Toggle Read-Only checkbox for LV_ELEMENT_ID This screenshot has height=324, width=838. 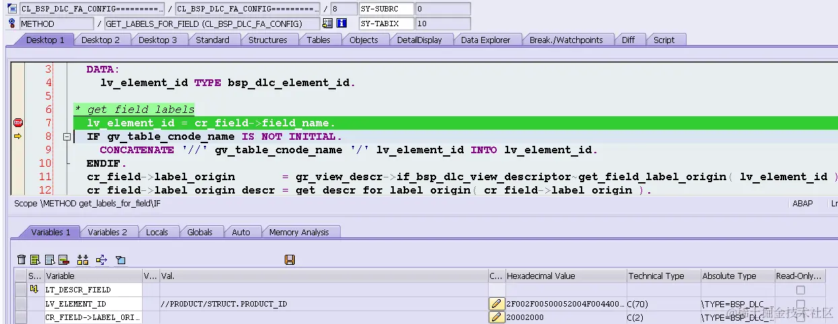(x=800, y=304)
